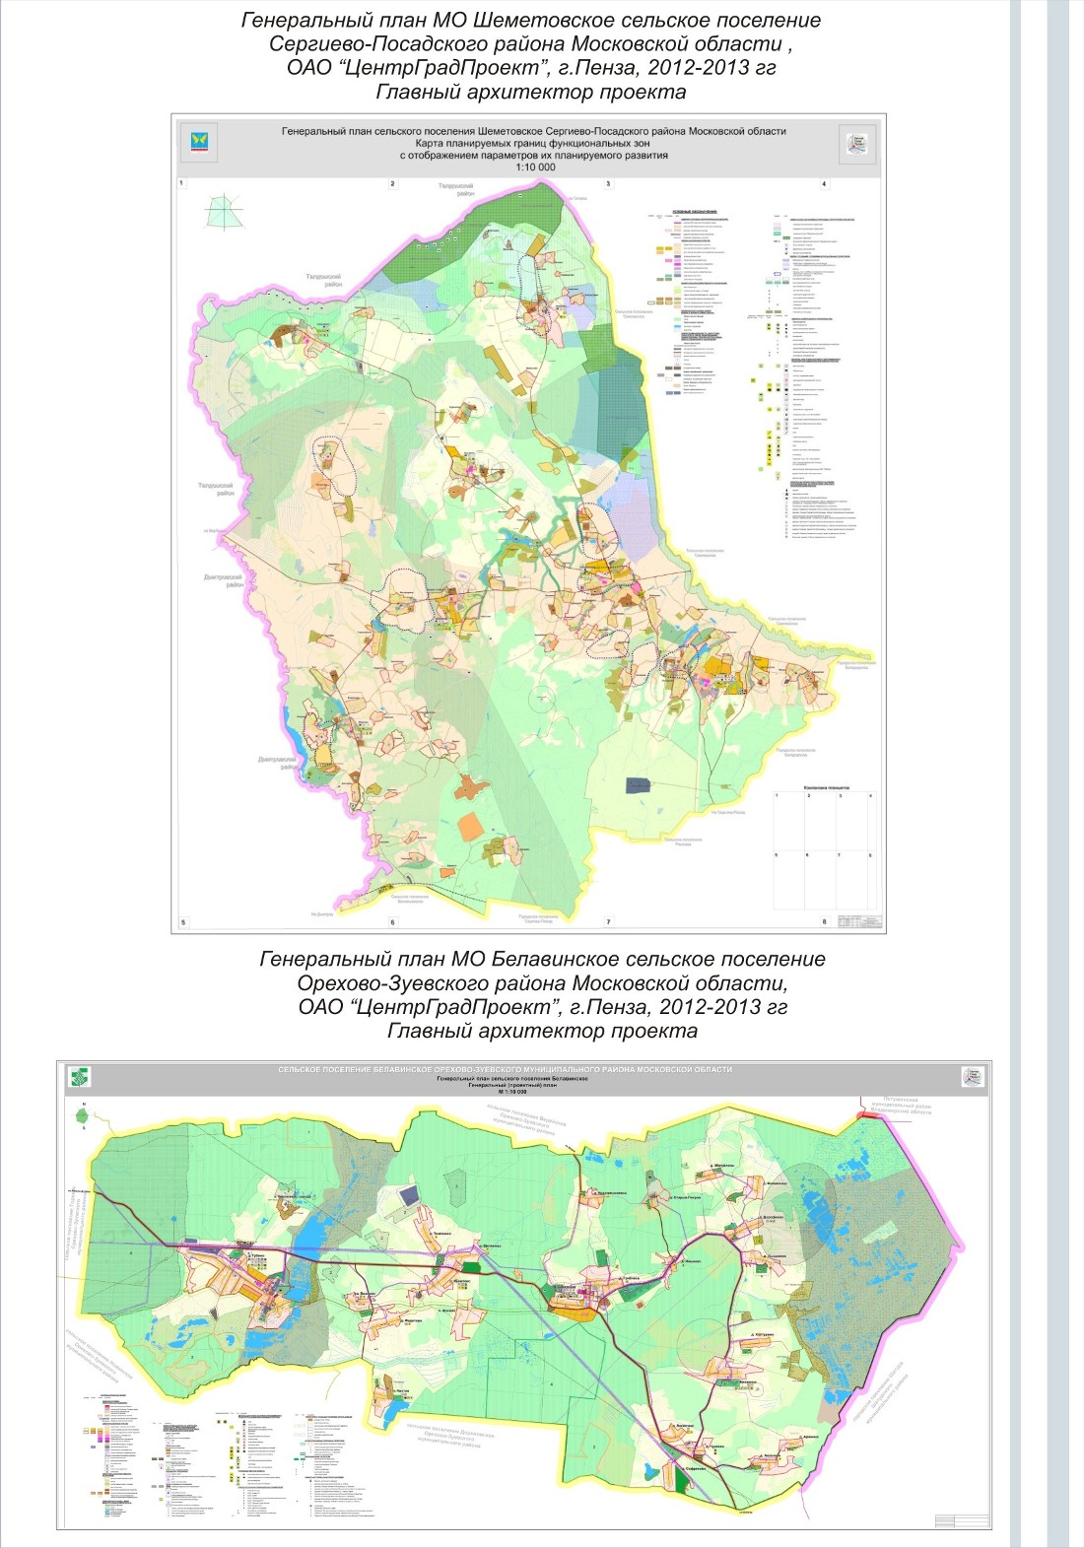Viewport: 1084px width, 1548px height.
Task: Click sheet number 5 marker on upper map
Action: 181,922
